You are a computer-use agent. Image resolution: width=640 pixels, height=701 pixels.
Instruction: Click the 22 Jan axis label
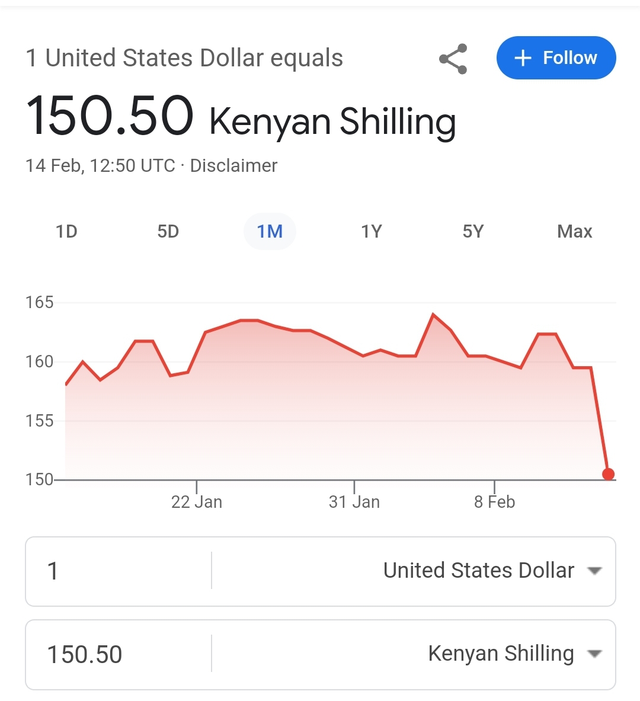click(x=197, y=502)
